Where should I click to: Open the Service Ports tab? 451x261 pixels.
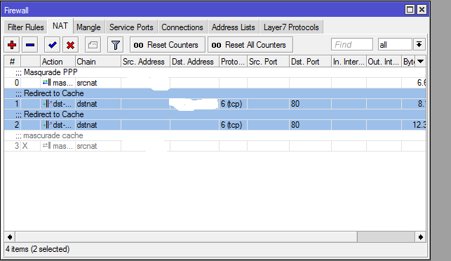(131, 27)
